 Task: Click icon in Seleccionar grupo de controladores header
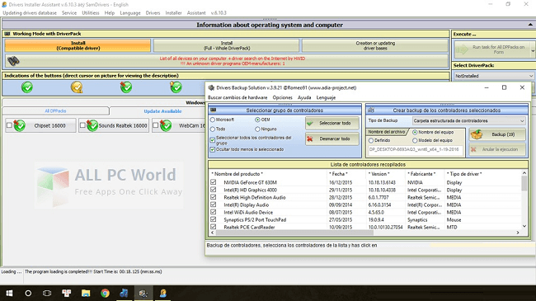click(x=214, y=111)
